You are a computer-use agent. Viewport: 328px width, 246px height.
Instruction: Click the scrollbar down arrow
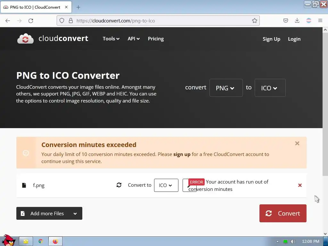(325, 234)
